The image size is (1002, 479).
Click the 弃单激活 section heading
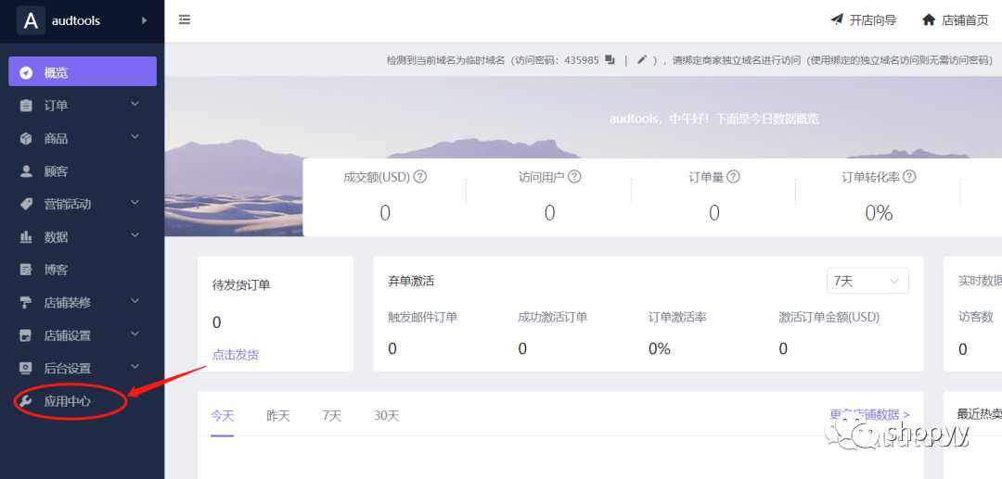point(411,281)
